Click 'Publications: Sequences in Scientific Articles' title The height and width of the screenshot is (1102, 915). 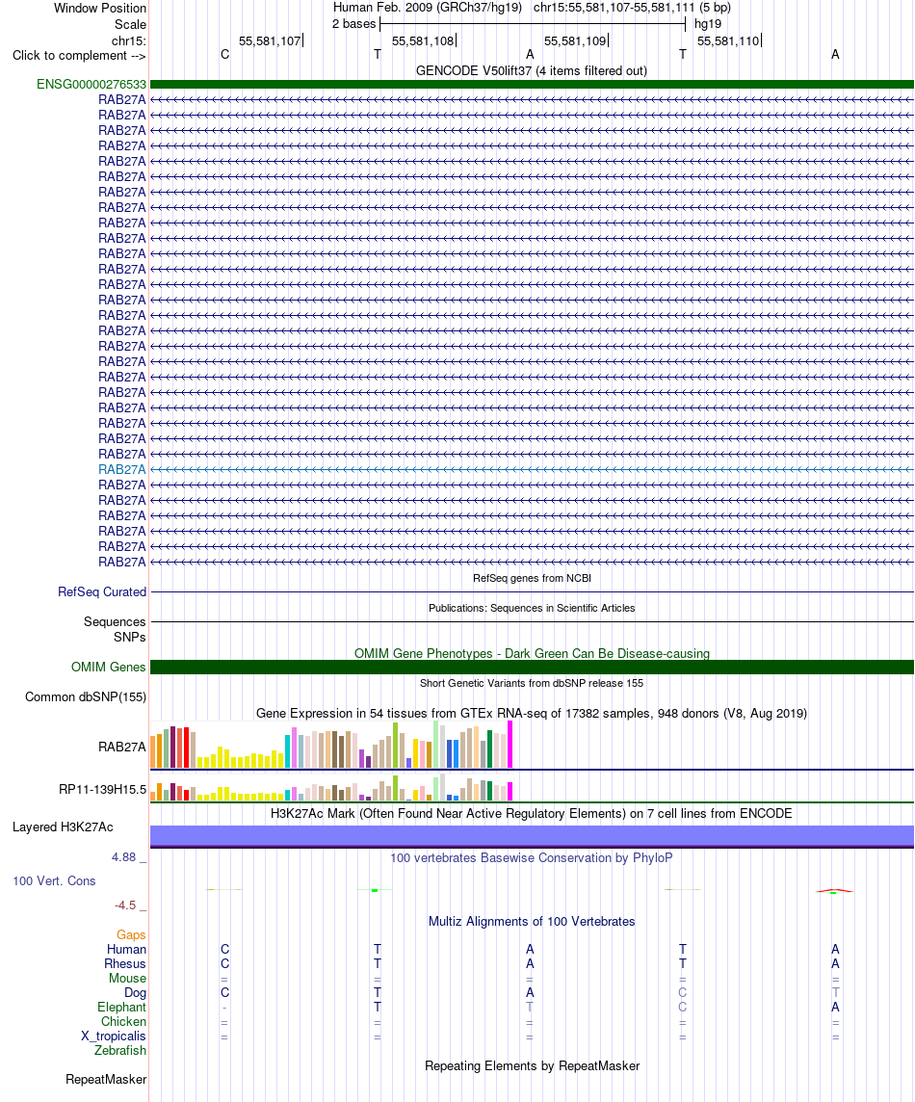(x=532, y=608)
